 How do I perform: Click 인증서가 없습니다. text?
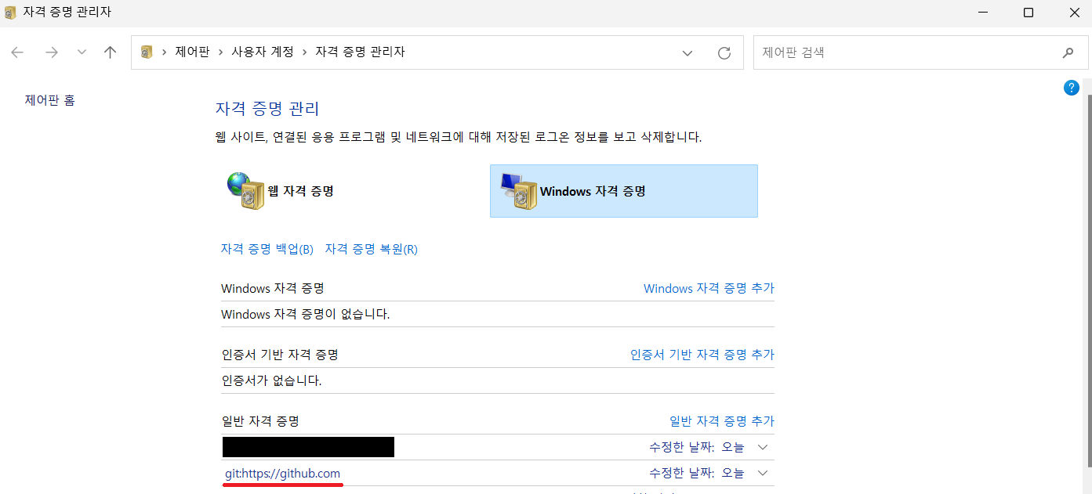point(271,380)
